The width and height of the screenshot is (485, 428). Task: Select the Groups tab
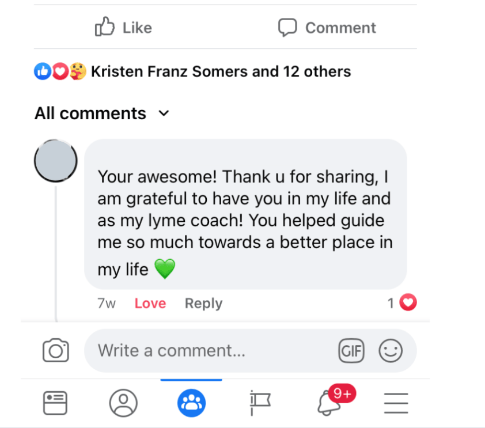click(191, 403)
